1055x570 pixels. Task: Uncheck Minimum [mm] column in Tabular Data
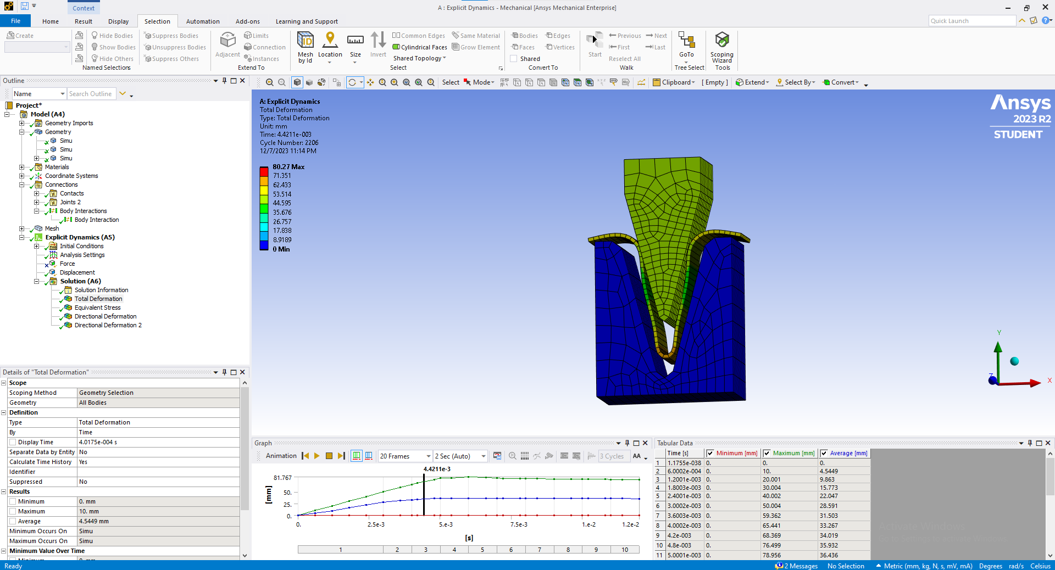click(x=710, y=454)
